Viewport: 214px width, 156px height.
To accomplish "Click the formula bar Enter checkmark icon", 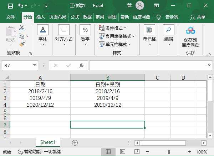I will (x=68, y=66).
